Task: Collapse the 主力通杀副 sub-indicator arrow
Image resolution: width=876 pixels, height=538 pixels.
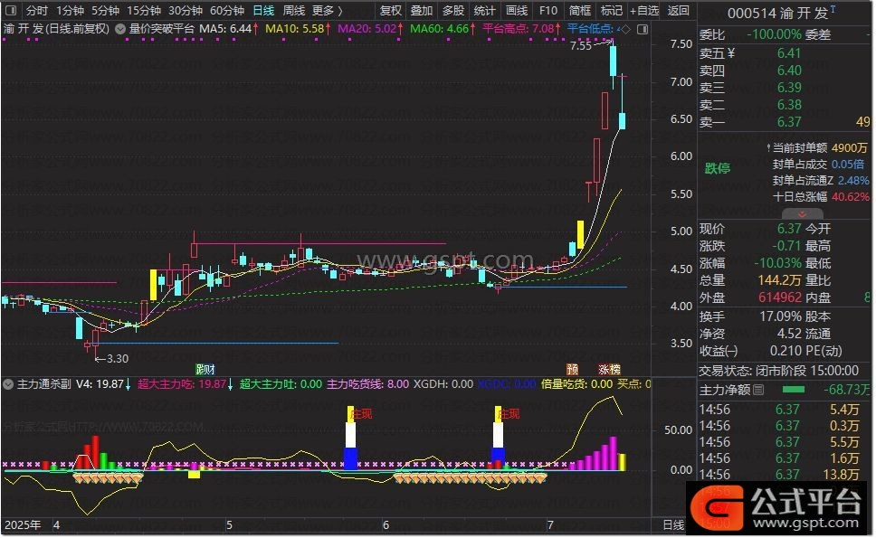Action: coord(8,384)
